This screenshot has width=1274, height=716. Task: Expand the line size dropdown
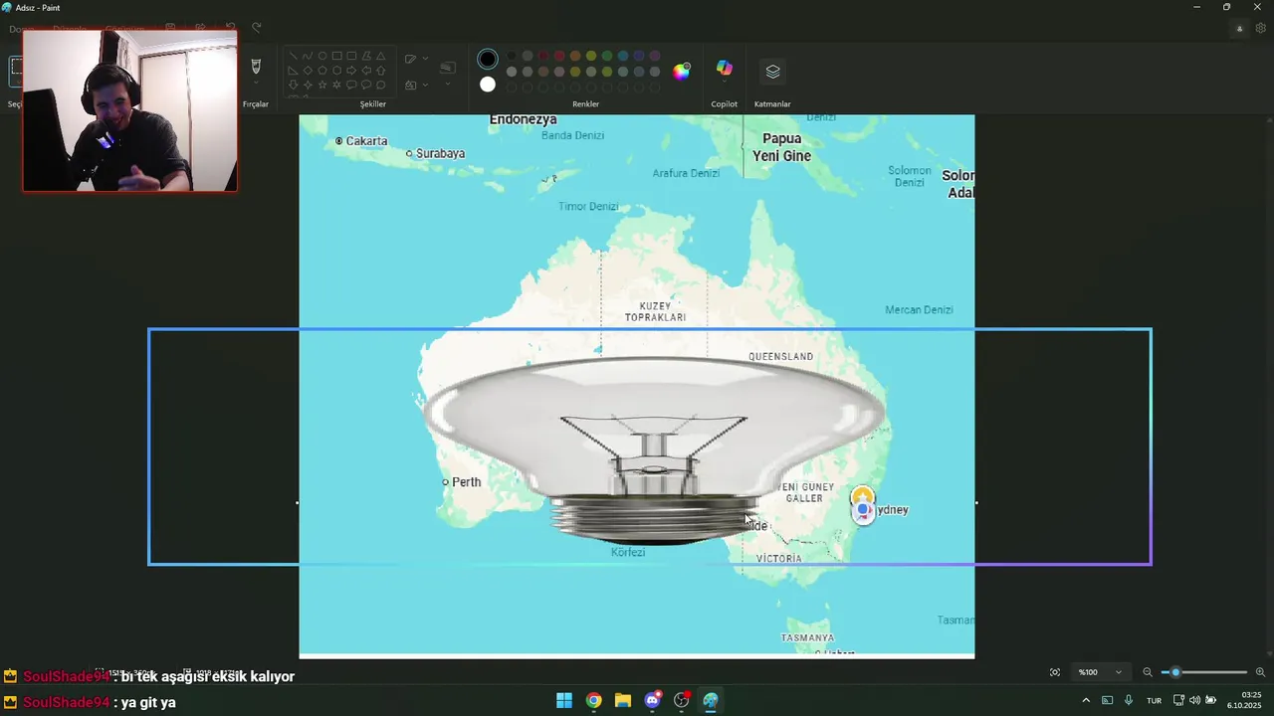click(448, 84)
